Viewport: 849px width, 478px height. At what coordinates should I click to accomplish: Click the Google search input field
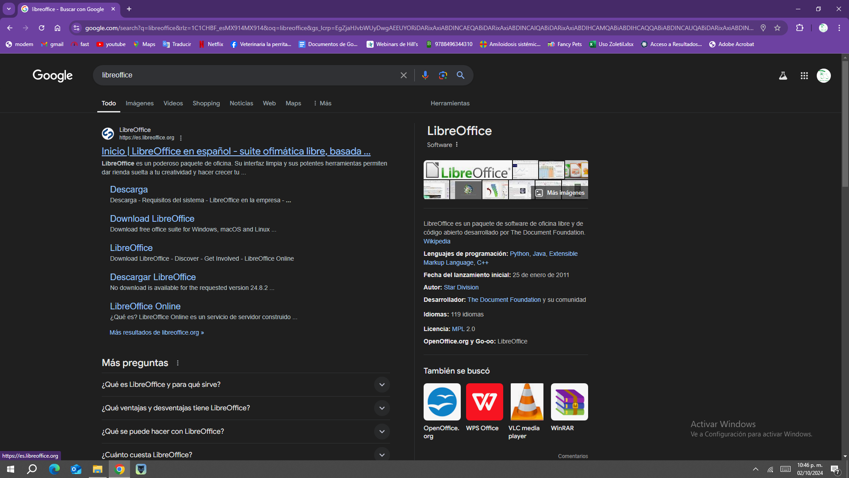248,75
